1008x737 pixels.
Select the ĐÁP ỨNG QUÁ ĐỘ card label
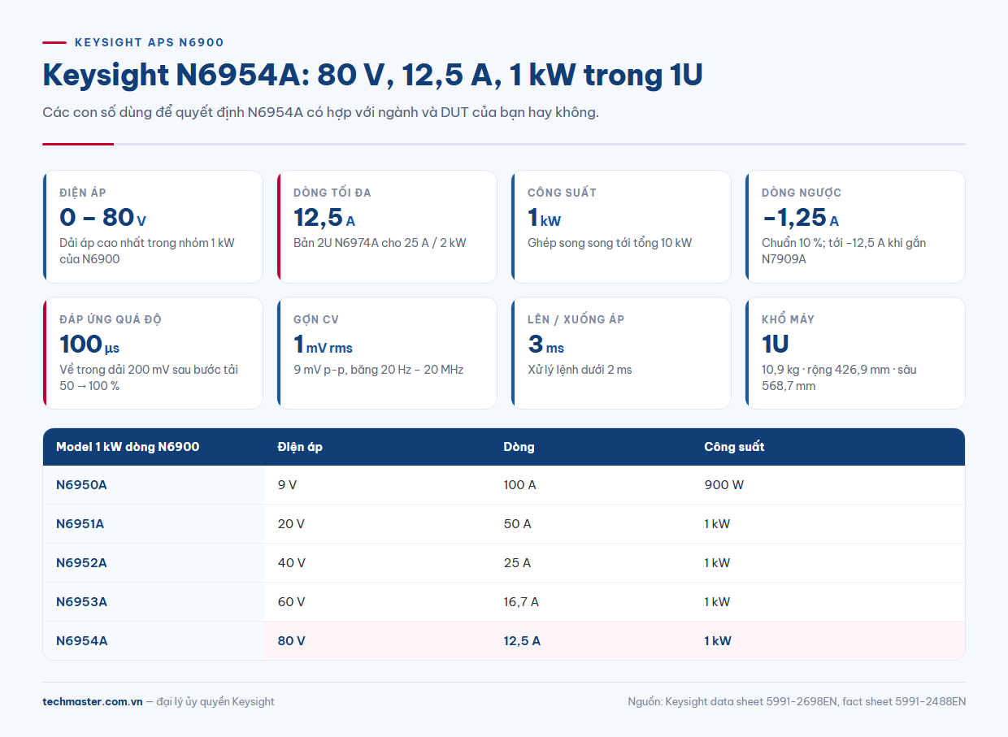click(111, 319)
